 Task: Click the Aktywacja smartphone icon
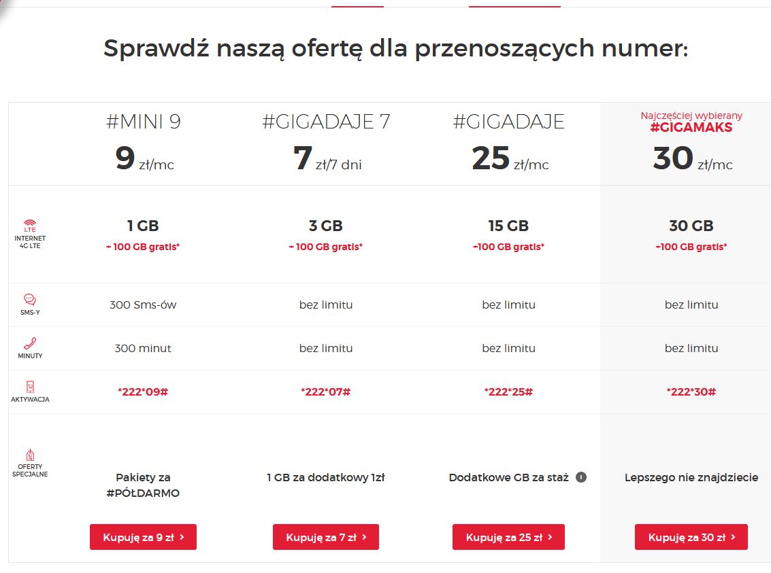30,387
